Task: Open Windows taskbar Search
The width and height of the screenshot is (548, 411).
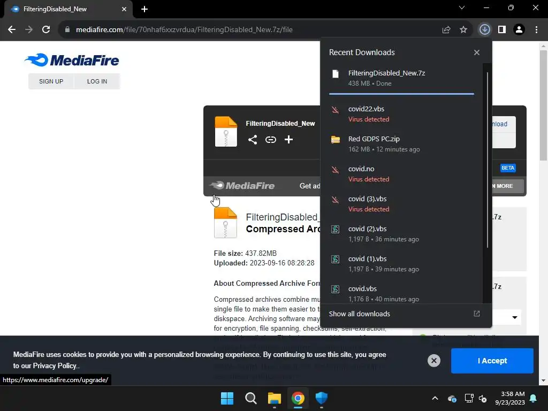Action: point(250,398)
